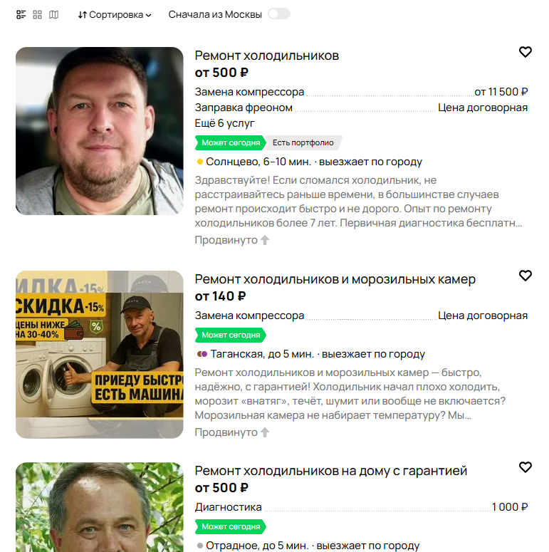
Task: Open 'Ремонт холодильников и морозильных камер' title
Action: coord(335,279)
